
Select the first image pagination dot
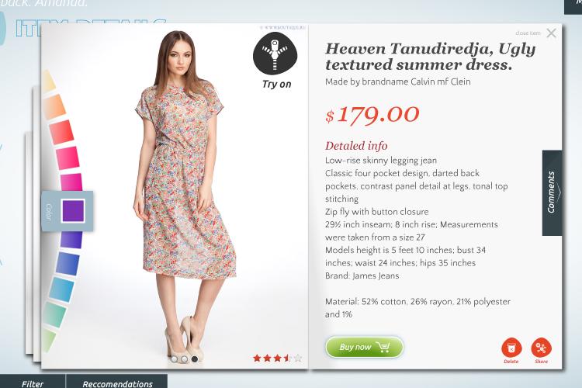(x=174, y=359)
